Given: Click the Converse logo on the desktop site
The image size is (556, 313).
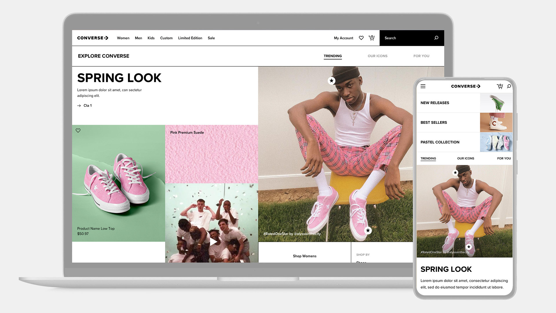Looking at the screenshot, I should (93, 38).
